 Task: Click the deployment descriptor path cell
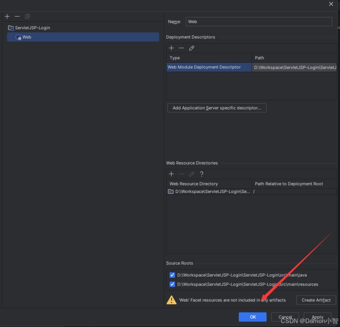click(294, 67)
